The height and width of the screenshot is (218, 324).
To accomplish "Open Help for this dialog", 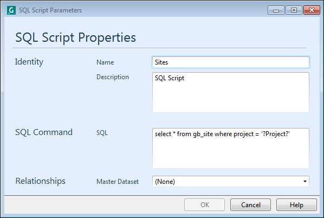I will [296, 205].
